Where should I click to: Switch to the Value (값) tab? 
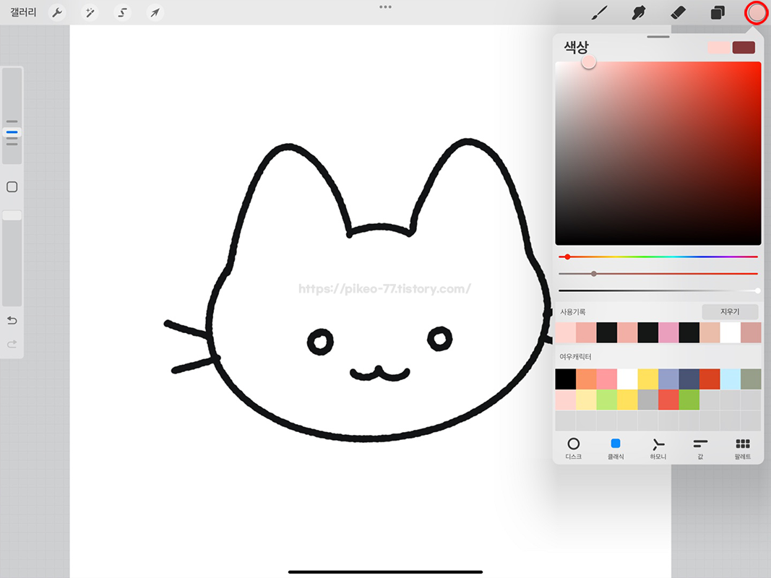pyautogui.click(x=700, y=448)
